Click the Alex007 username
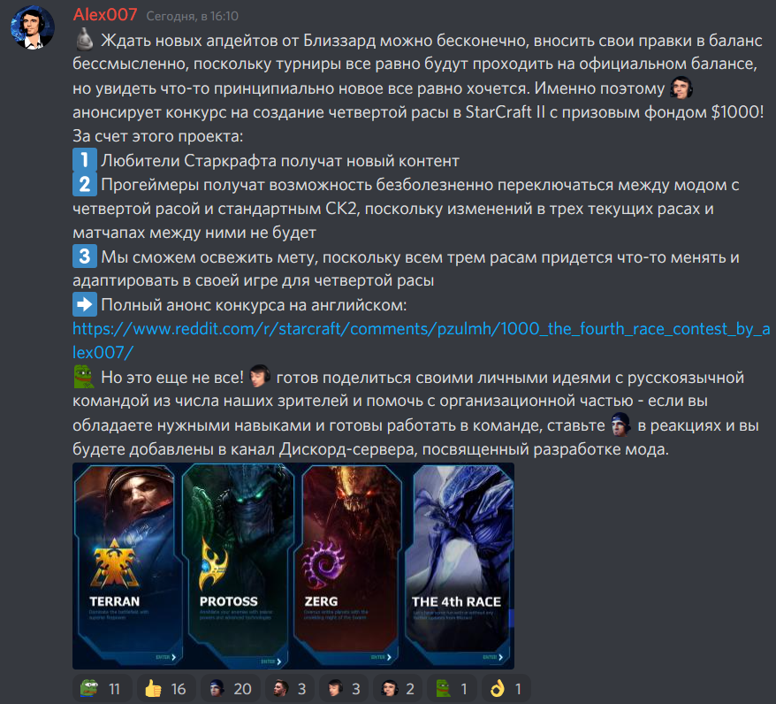 click(105, 15)
